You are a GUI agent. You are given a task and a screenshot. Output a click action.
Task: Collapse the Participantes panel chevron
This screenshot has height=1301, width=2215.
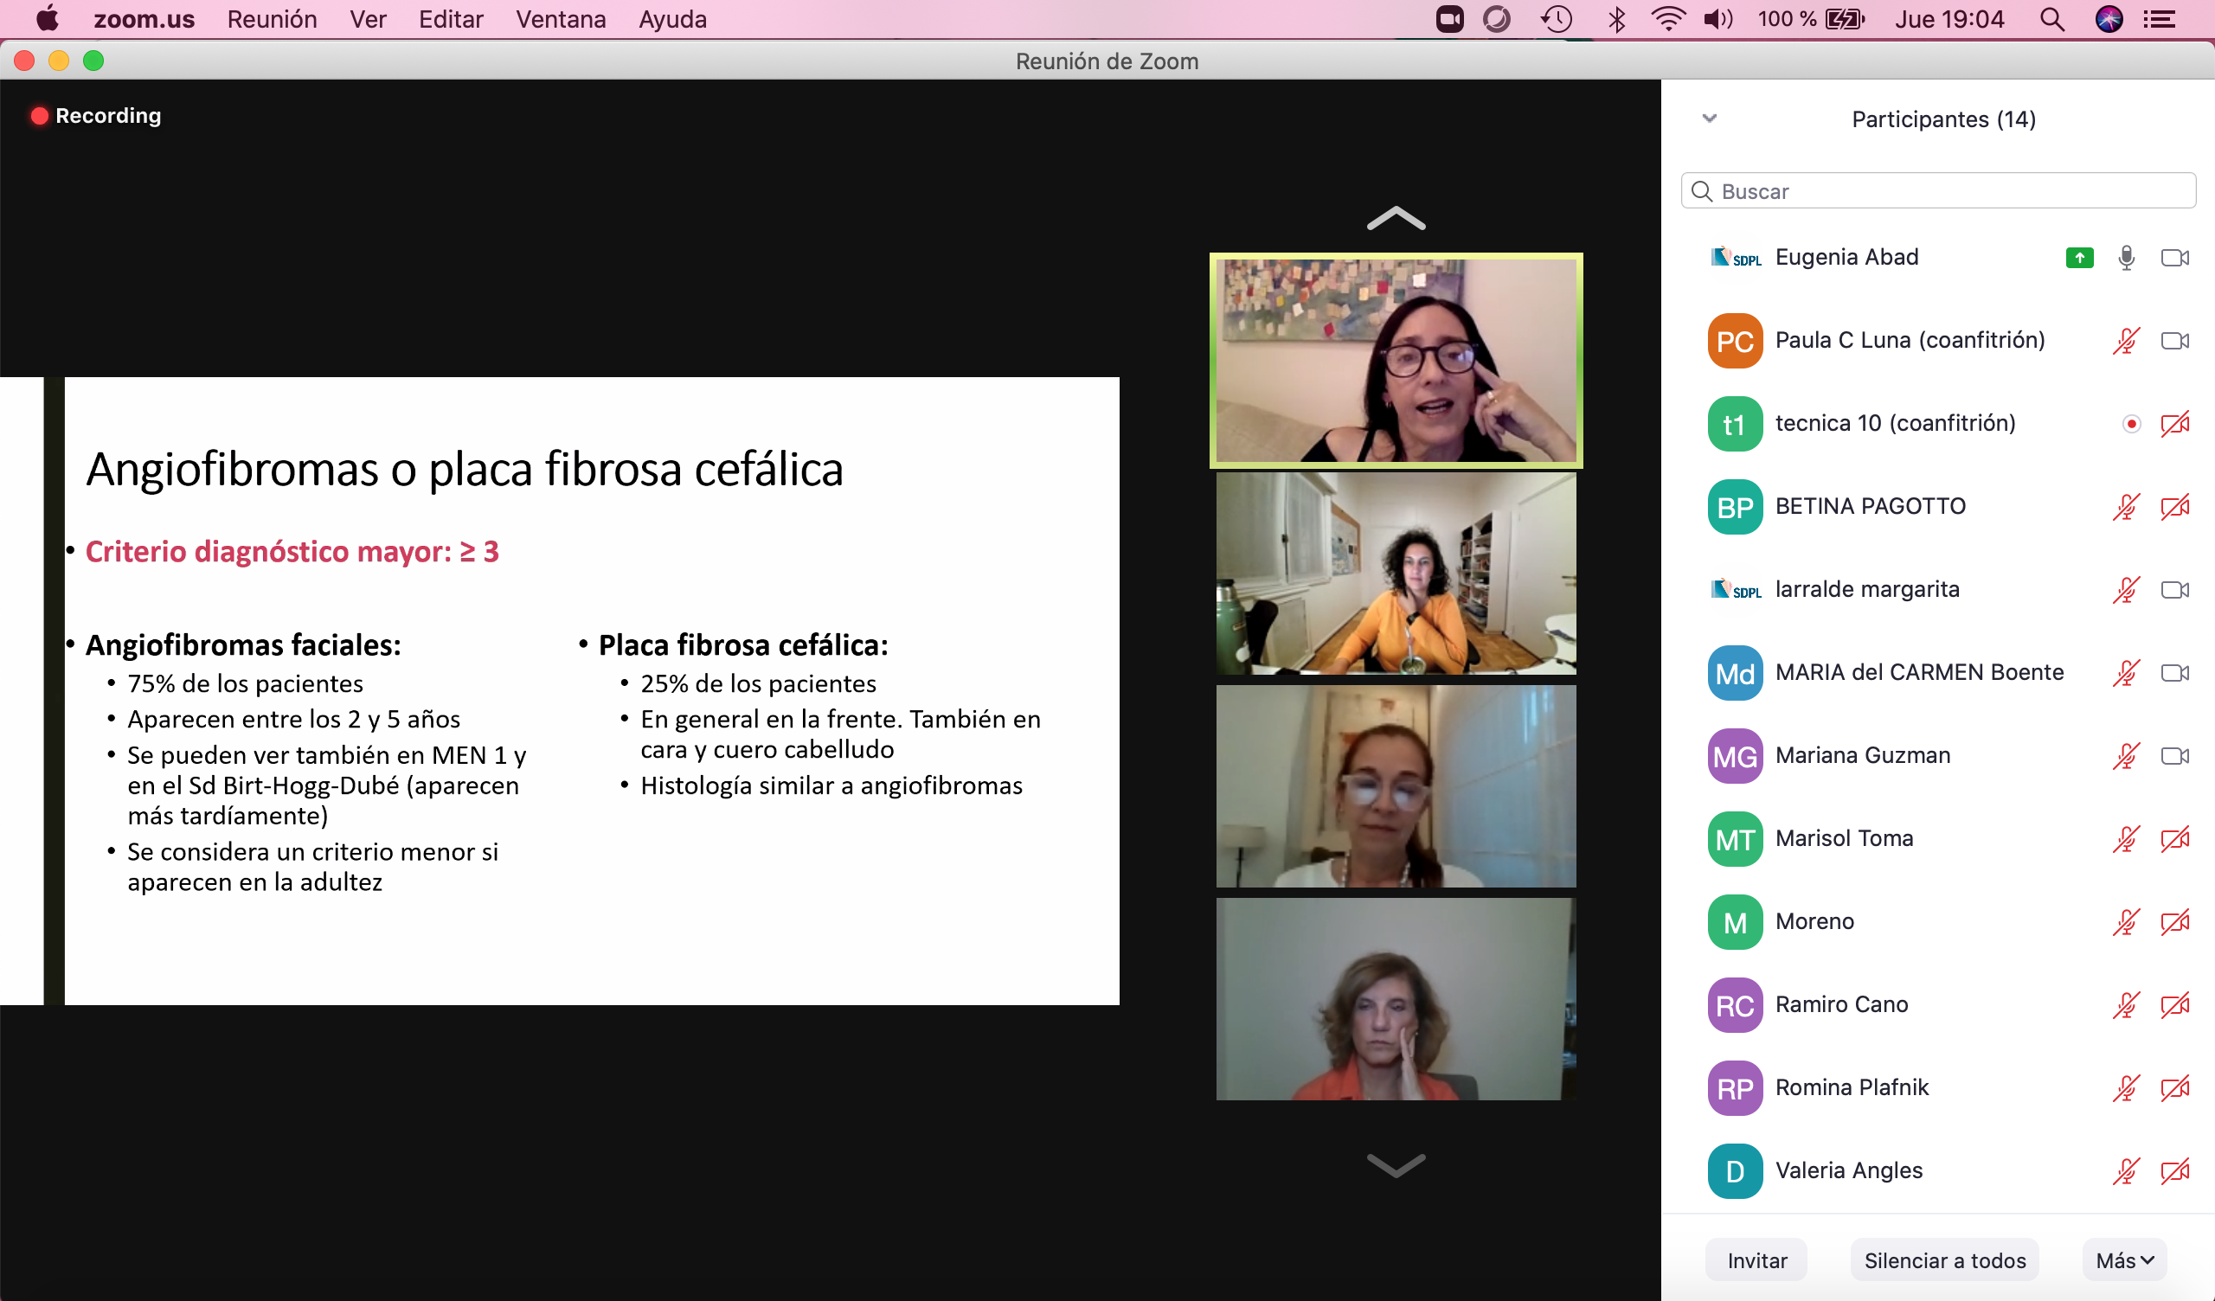[x=1709, y=119]
